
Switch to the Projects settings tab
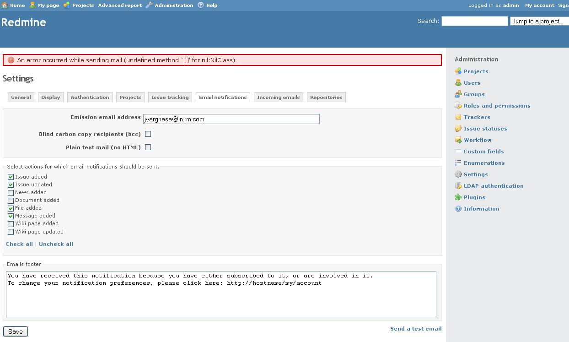(x=130, y=97)
